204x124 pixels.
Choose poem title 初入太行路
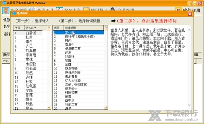pyautogui.click(x=73, y=81)
